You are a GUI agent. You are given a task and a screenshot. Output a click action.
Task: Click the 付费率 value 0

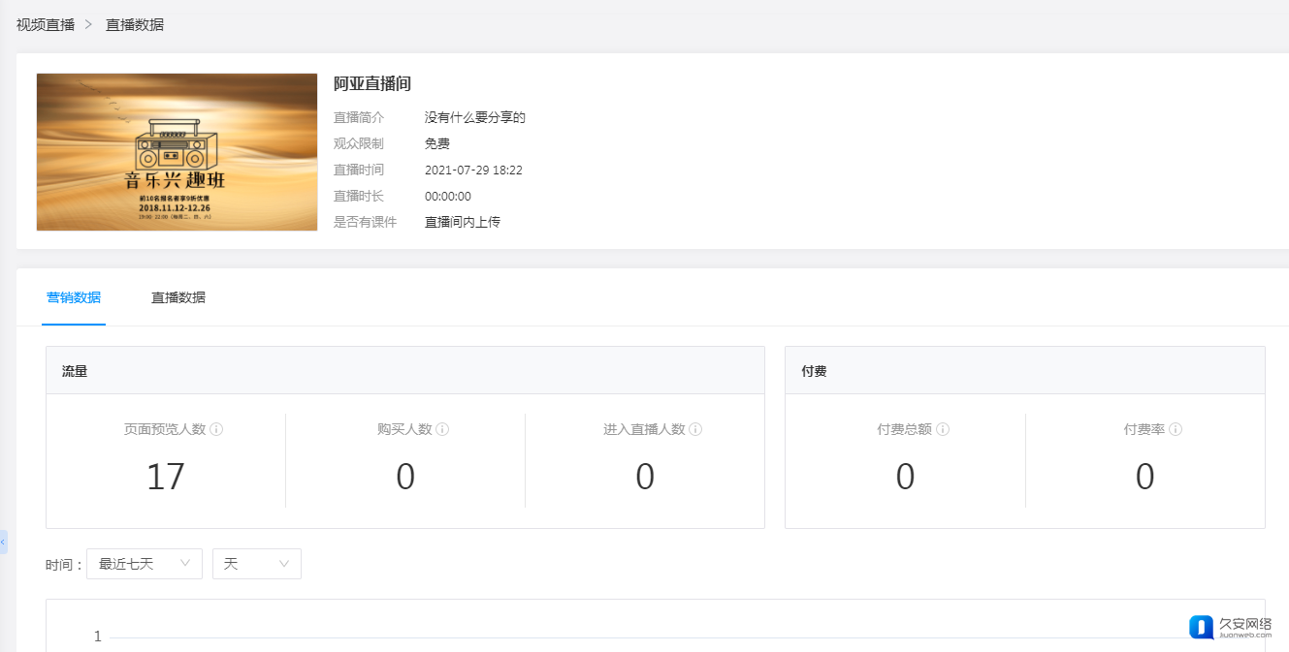[x=1145, y=477]
